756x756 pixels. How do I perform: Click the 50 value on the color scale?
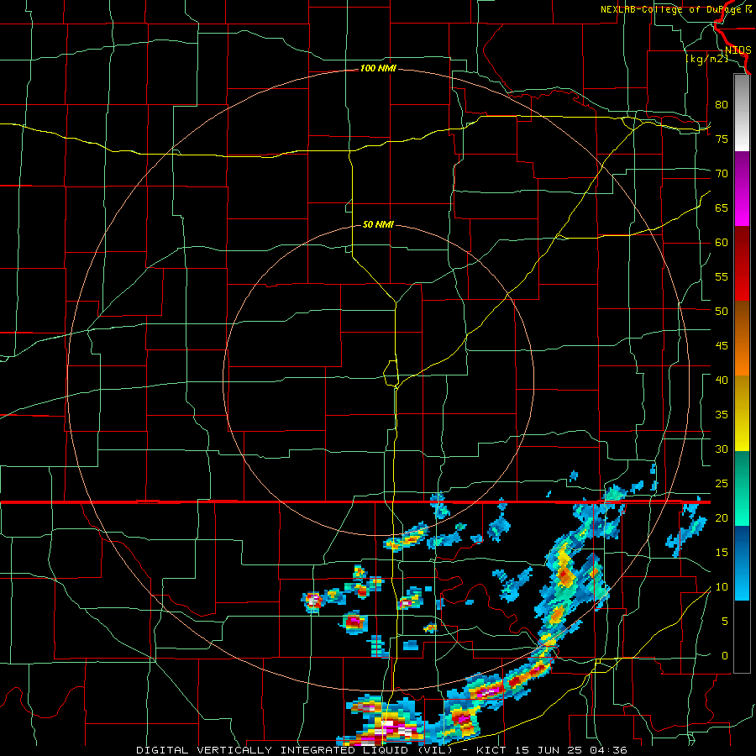click(722, 311)
